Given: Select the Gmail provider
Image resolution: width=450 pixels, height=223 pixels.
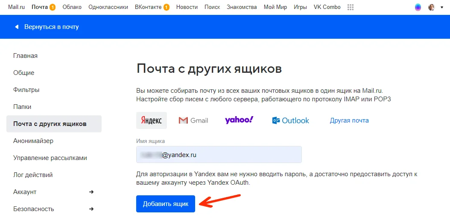Looking at the screenshot, I should (193, 120).
